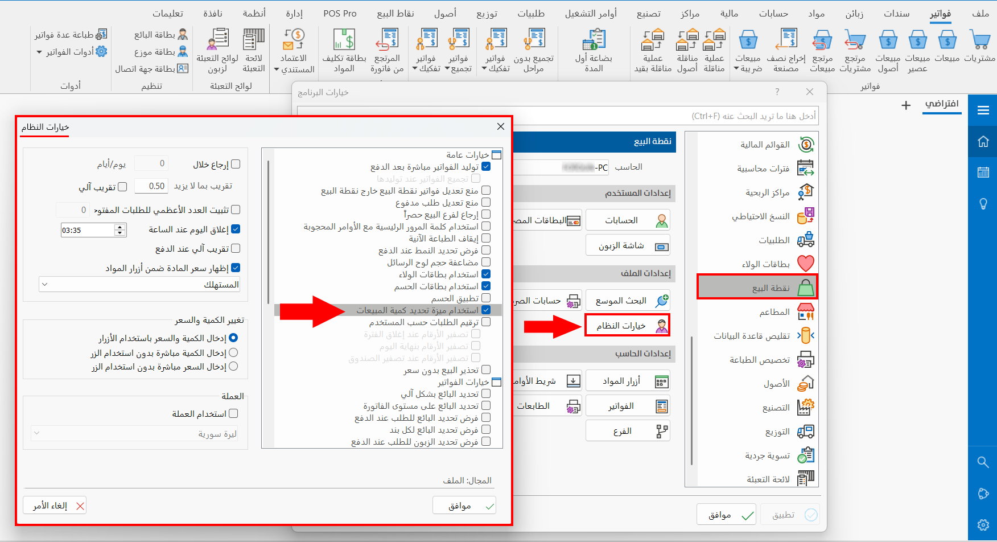The width and height of the screenshot is (997, 542).
Task: Uncheck استخدام بطاقات الولاء option
Action: pos(487,274)
